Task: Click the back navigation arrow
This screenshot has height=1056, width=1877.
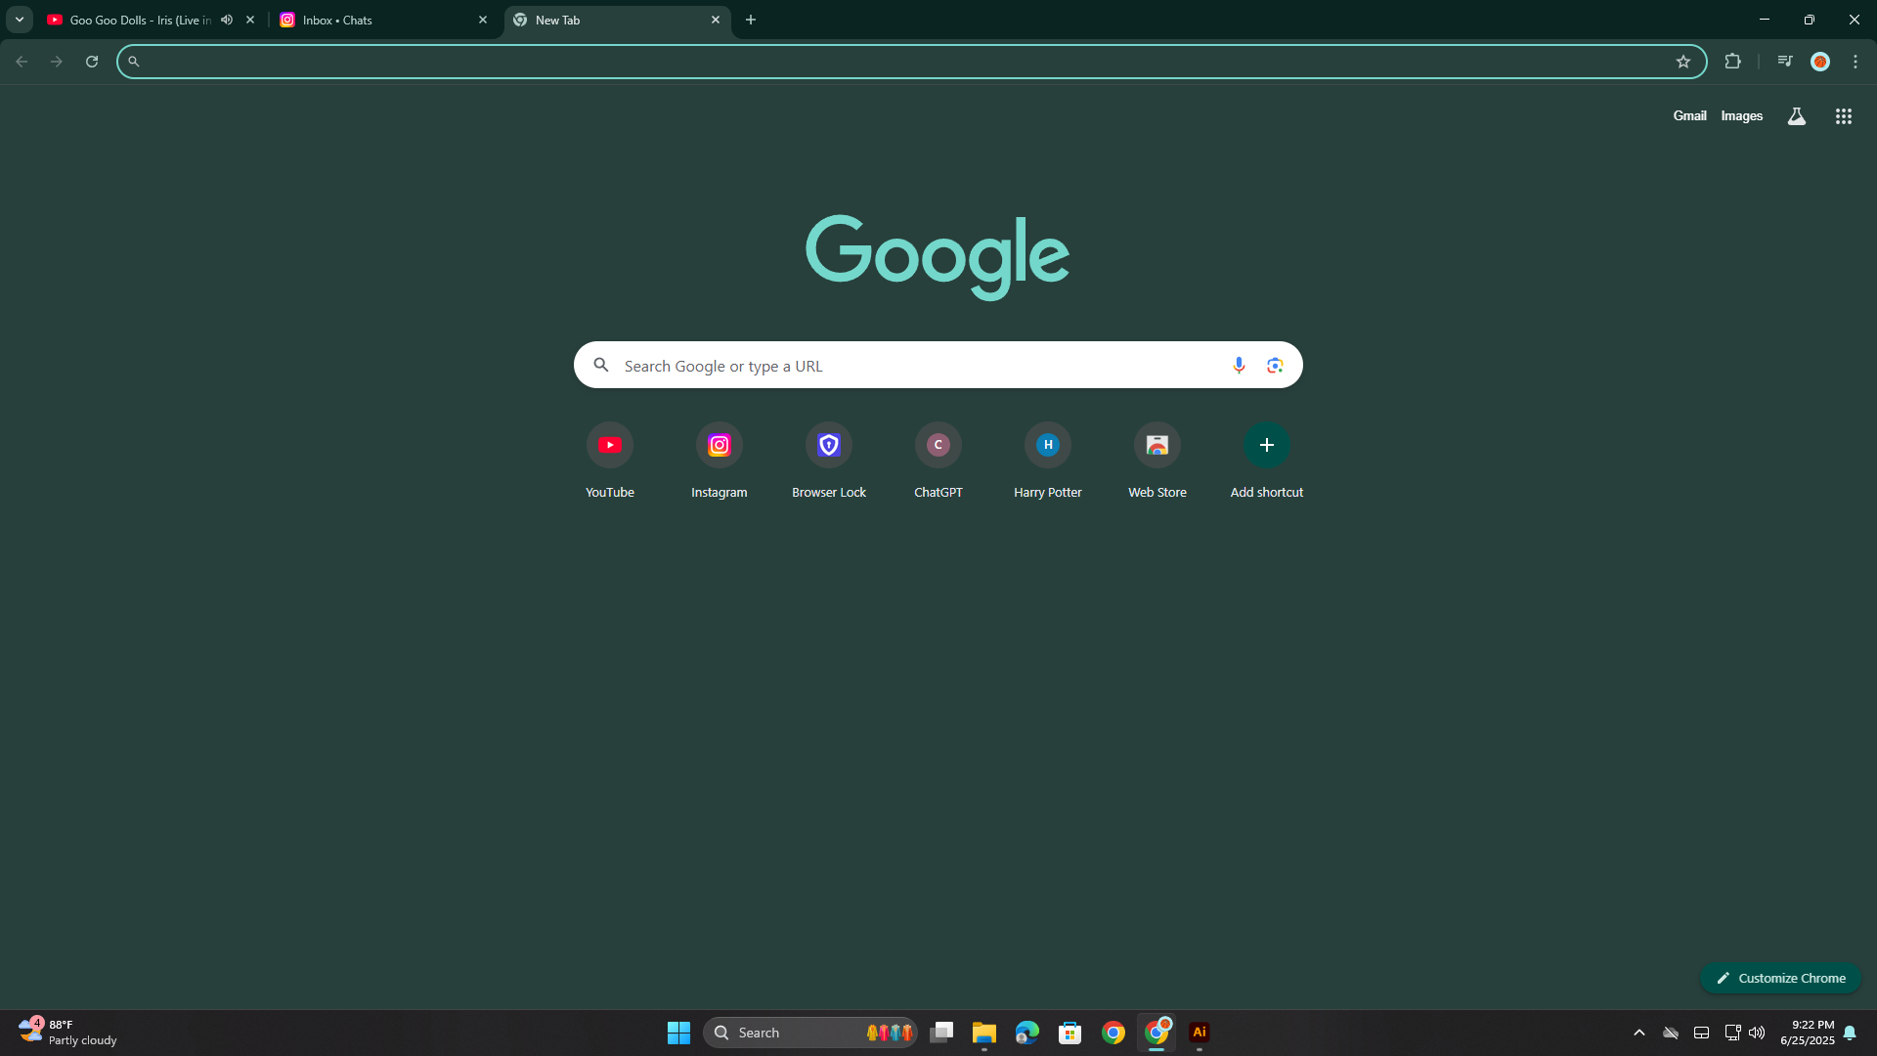Action: [x=22, y=62]
